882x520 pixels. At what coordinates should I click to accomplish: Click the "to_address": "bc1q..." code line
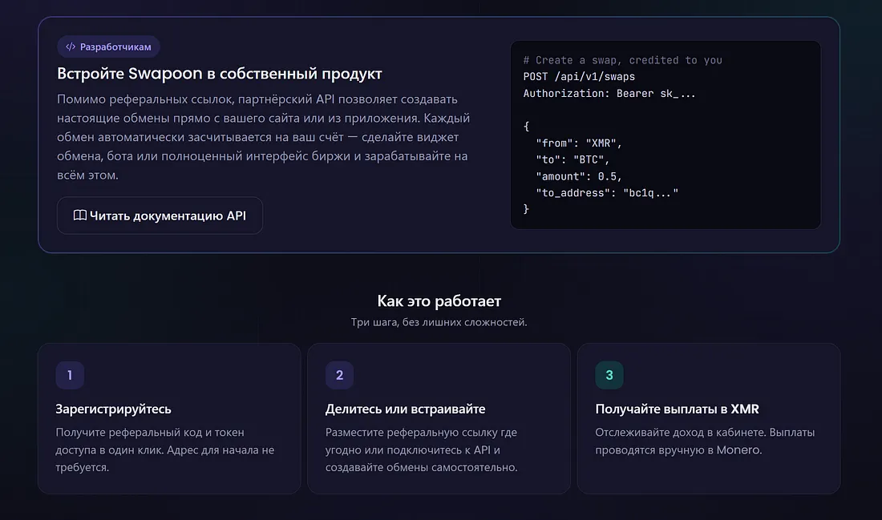(x=607, y=193)
